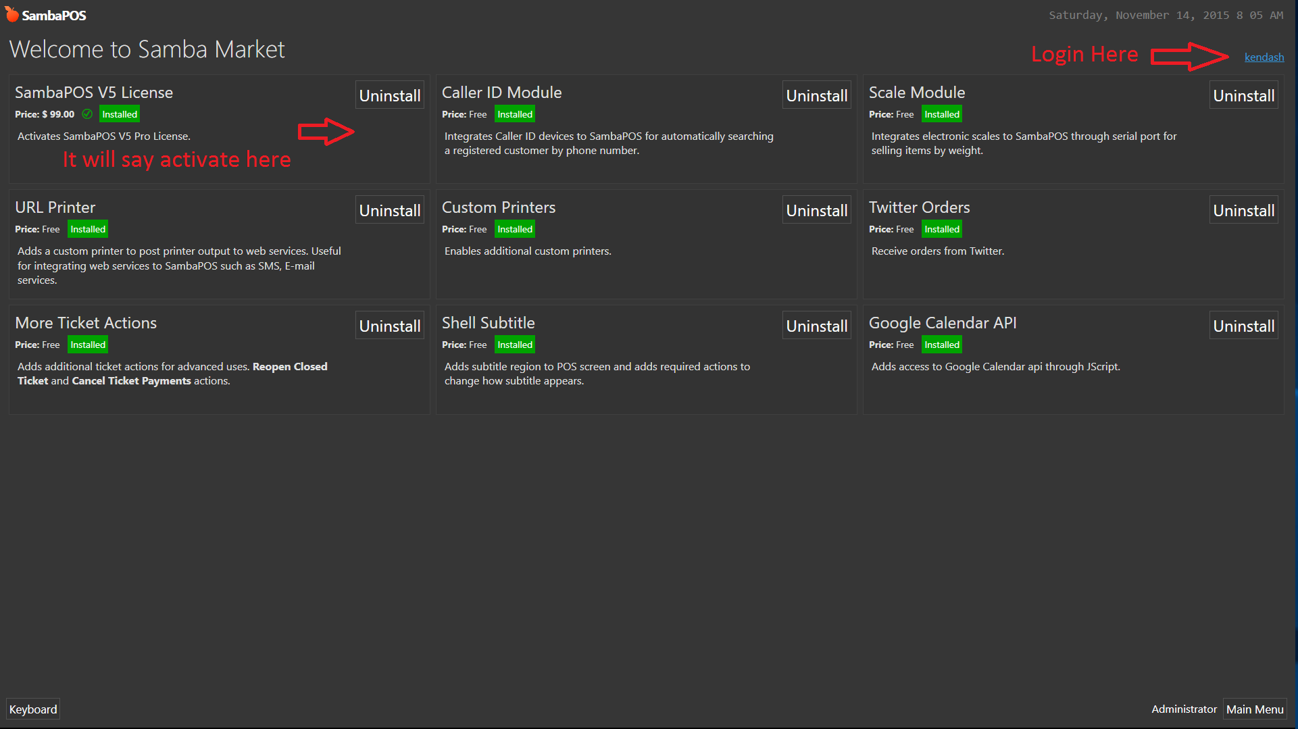Uninstall the More Ticket Actions module
The height and width of the screenshot is (729, 1298).
pyautogui.click(x=389, y=326)
